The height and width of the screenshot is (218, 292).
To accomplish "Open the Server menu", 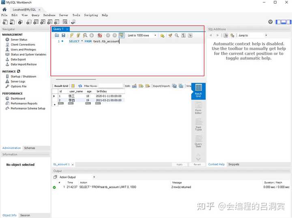I will pos(64,15).
